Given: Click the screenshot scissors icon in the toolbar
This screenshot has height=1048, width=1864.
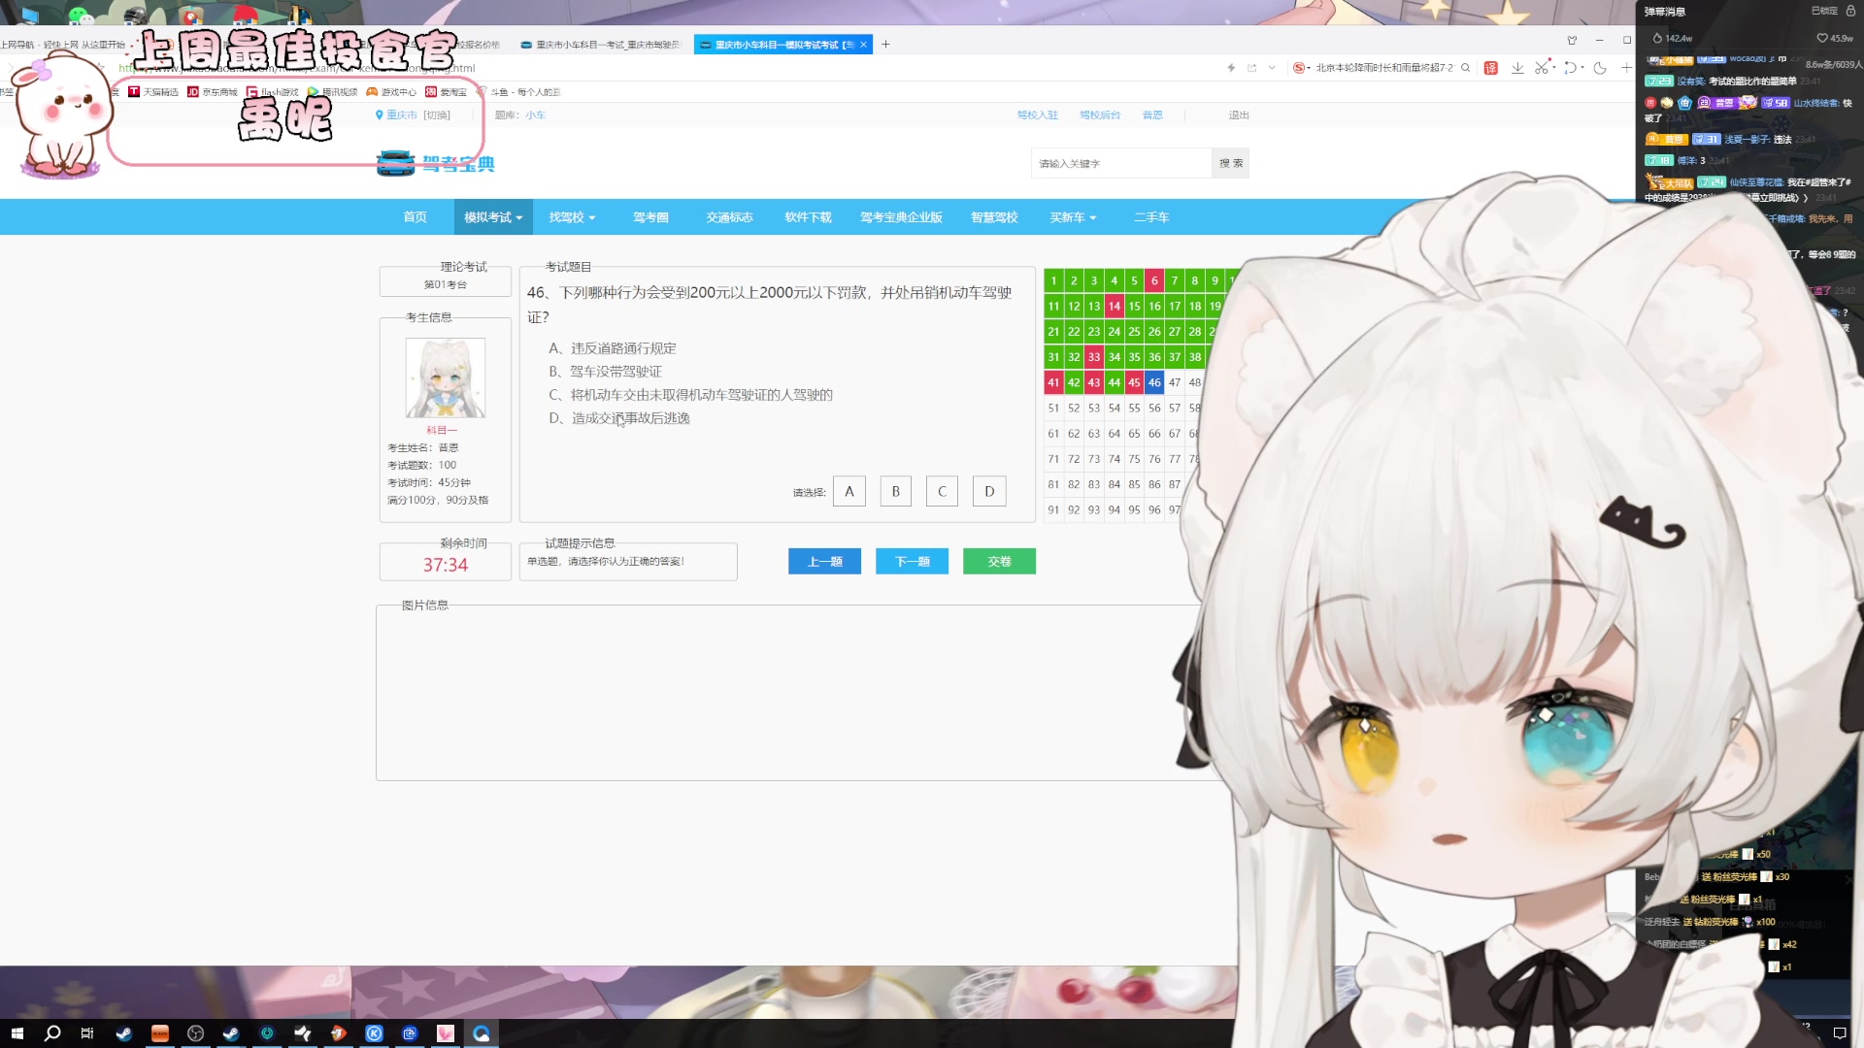Looking at the screenshot, I should pos(1543,68).
